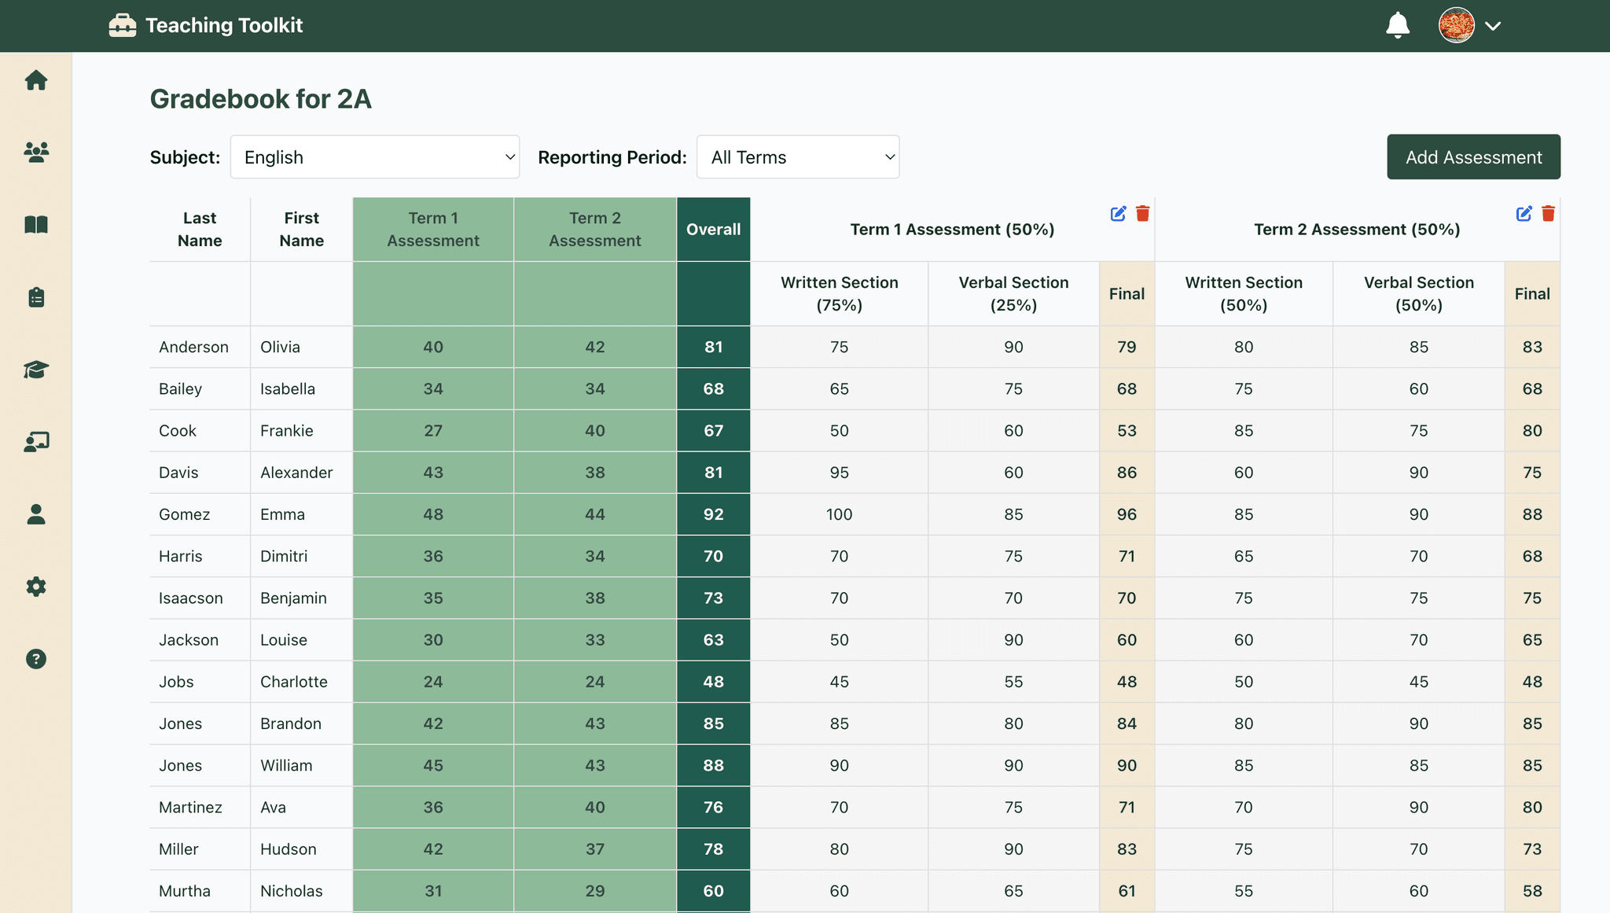Click the teacher whiteboard sidebar icon
1610x913 pixels.
tap(36, 442)
